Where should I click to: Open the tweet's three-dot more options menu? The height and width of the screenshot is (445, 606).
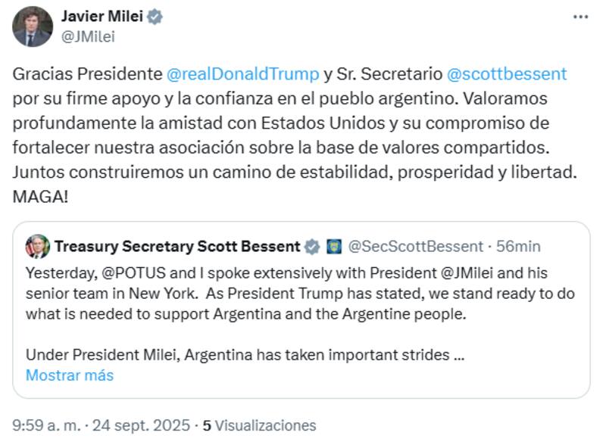tap(579, 17)
